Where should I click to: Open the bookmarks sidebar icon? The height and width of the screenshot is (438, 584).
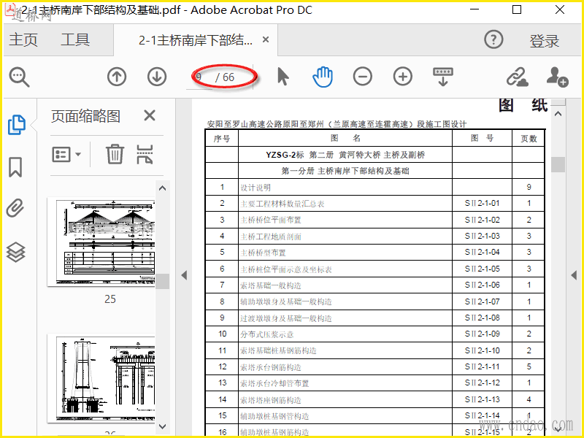click(x=15, y=166)
